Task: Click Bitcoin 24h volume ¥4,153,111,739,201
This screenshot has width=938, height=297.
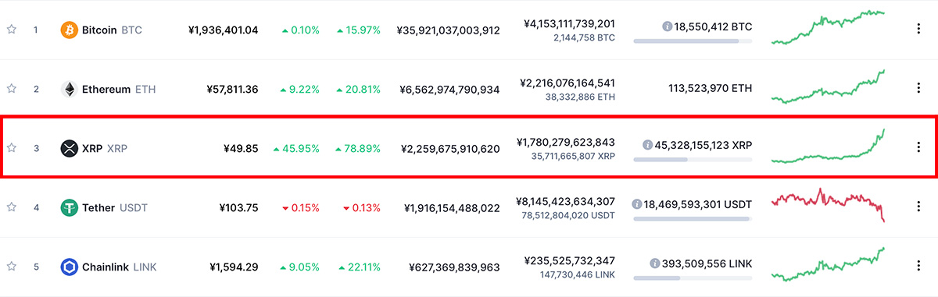Action: (570, 23)
